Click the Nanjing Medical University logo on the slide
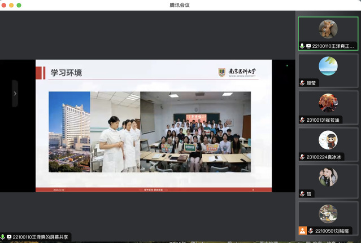361x243 pixels. pos(237,72)
